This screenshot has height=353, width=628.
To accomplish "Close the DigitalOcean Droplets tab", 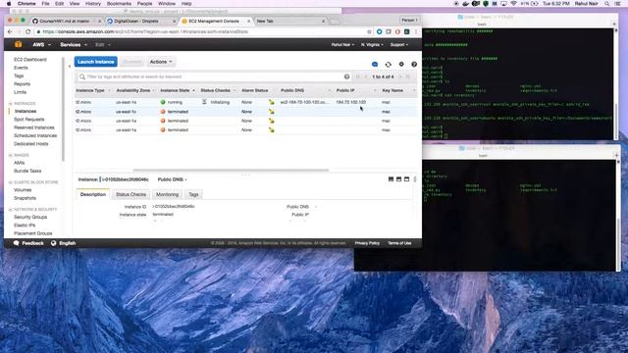I will [x=175, y=21].
